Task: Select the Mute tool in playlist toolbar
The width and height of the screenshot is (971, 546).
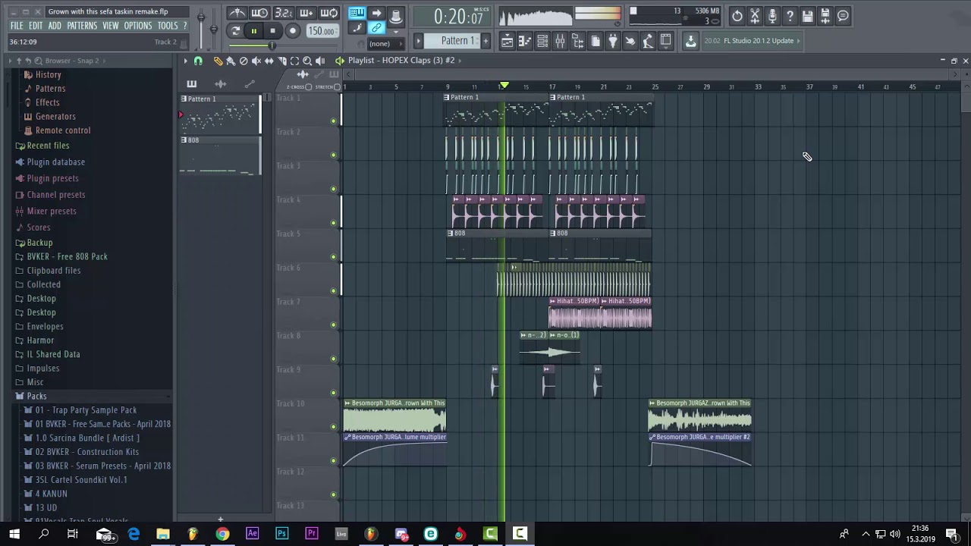Action: [256, 61]
